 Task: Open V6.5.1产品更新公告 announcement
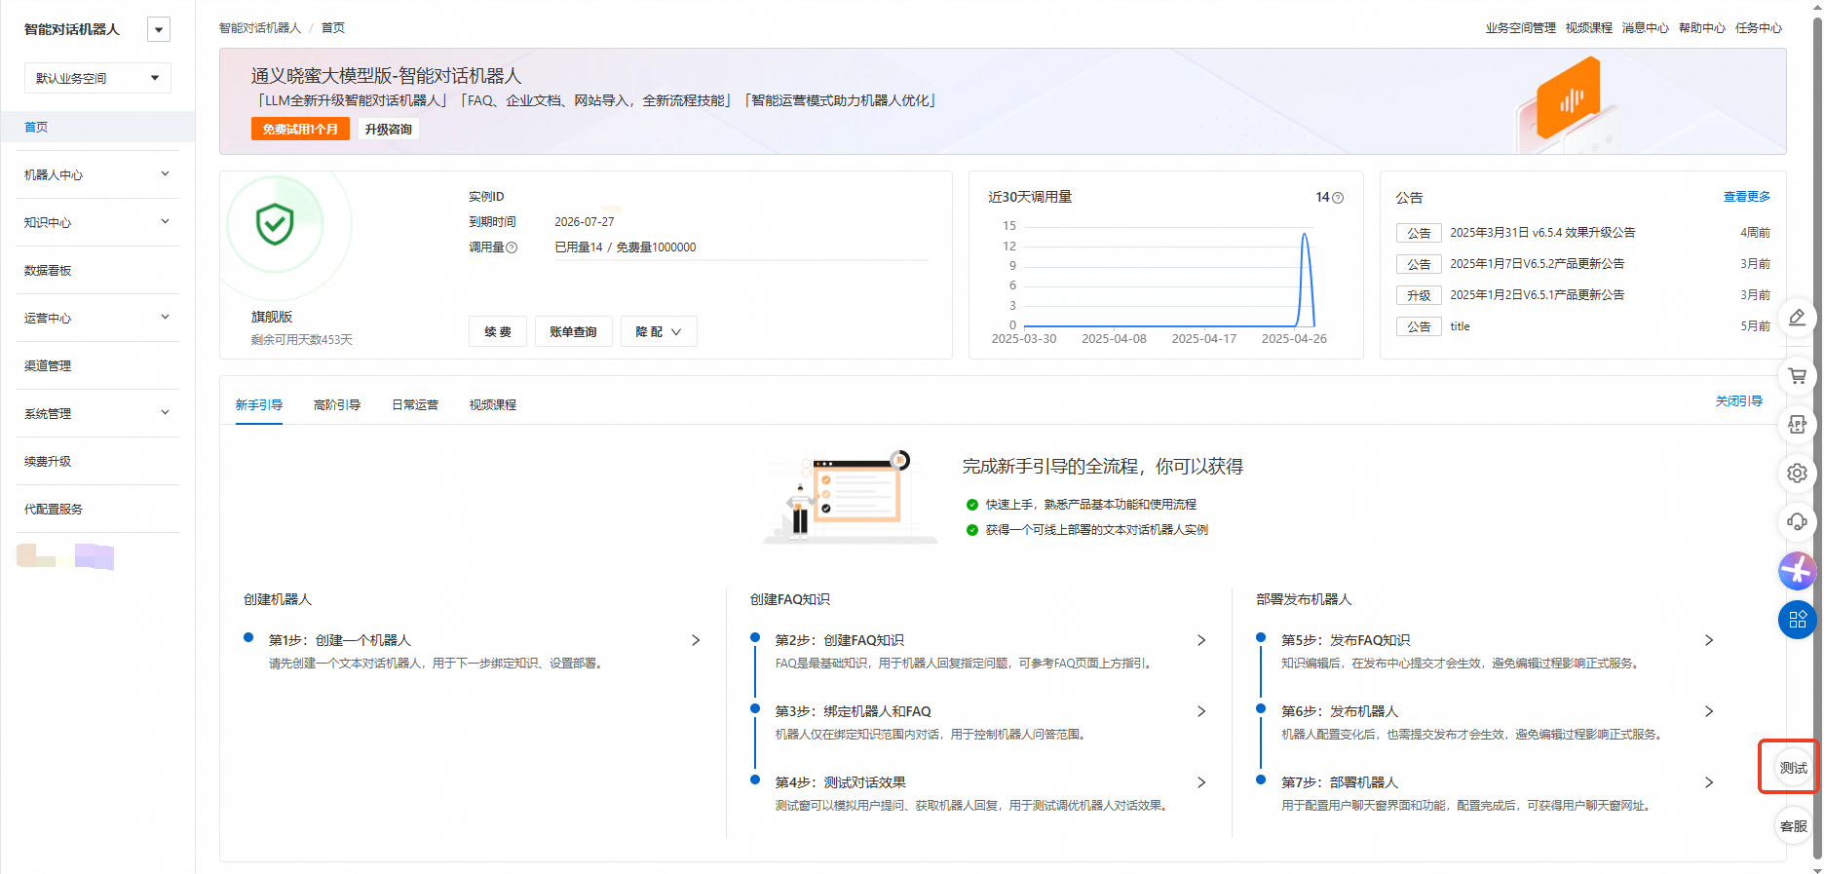1537,295
